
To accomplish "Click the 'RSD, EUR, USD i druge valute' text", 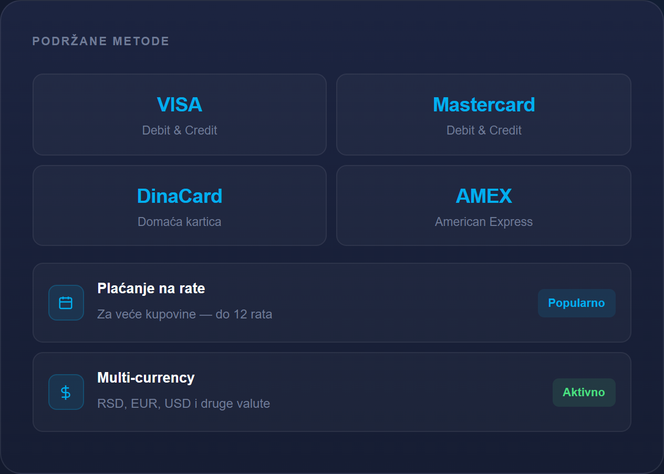I will 184,404.
